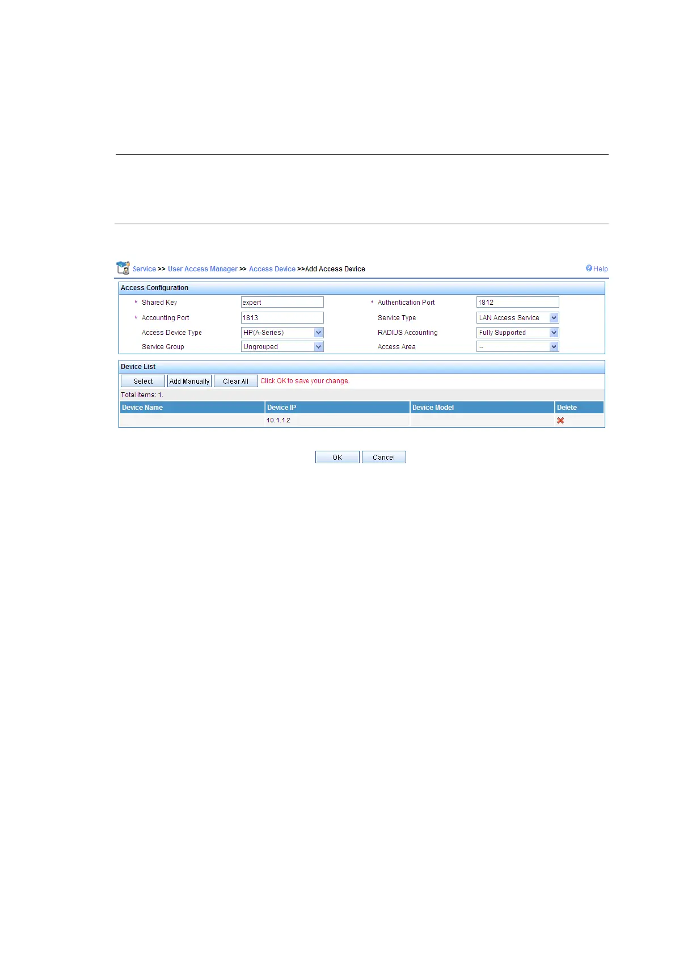Open User Access Manager breadcrumb link
This screenshot has height=956, width=675.
pos(202,269)
